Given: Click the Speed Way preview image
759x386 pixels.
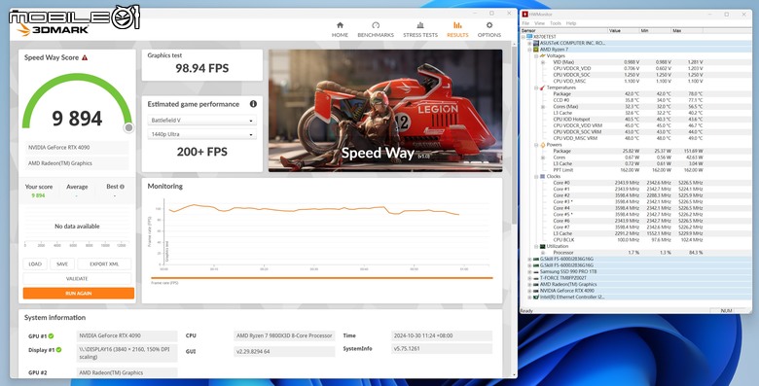Looking at the screenshot, I should 385,110.
